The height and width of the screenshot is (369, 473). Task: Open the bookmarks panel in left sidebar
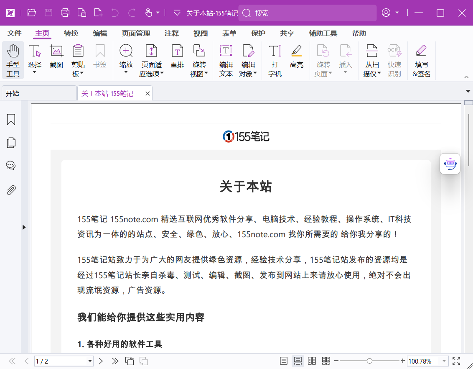11,120
